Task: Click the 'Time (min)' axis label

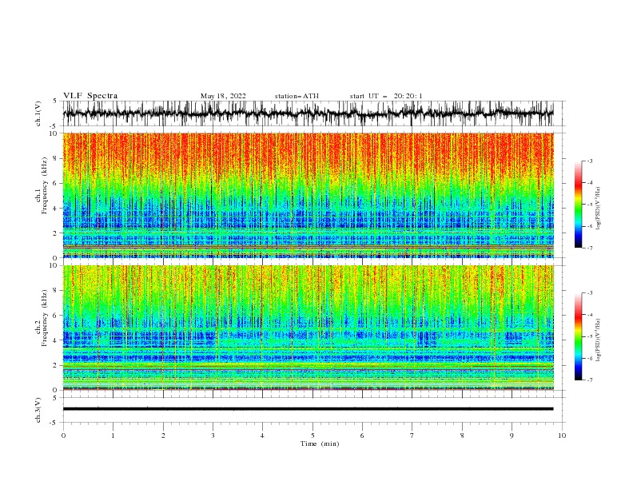Action: click(320, 443)
